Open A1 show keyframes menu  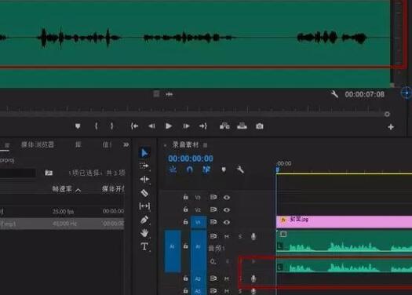pos(213,261)
